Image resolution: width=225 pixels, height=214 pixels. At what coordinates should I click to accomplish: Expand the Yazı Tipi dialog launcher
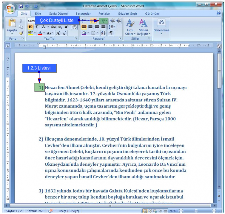(76, 38)
